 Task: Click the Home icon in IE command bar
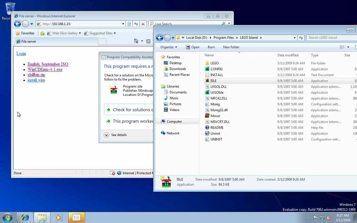pos(136,41)
